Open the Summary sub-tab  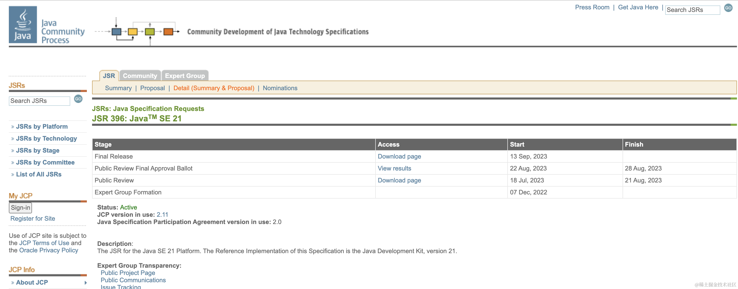tap(118, 88)
